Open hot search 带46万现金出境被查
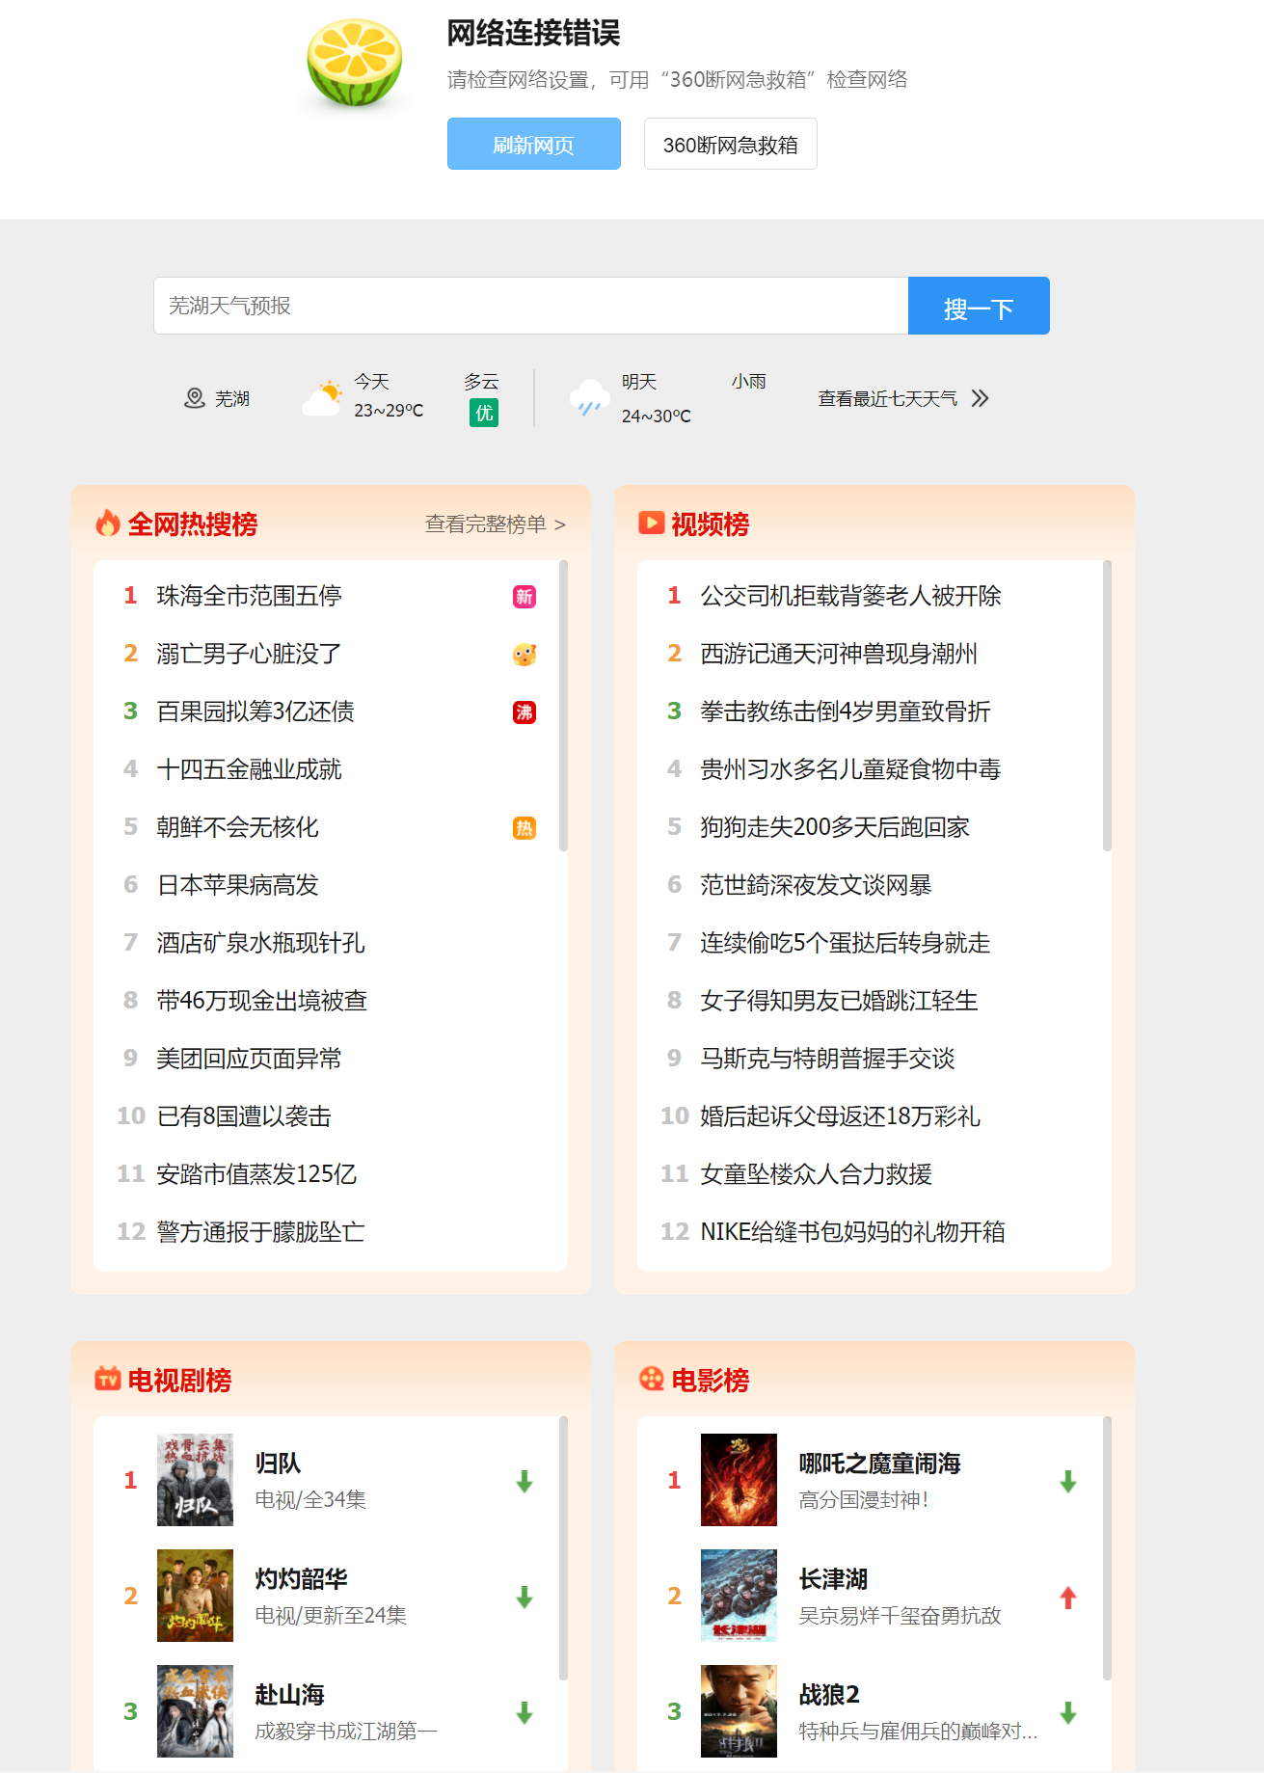 click(262, 1001)
